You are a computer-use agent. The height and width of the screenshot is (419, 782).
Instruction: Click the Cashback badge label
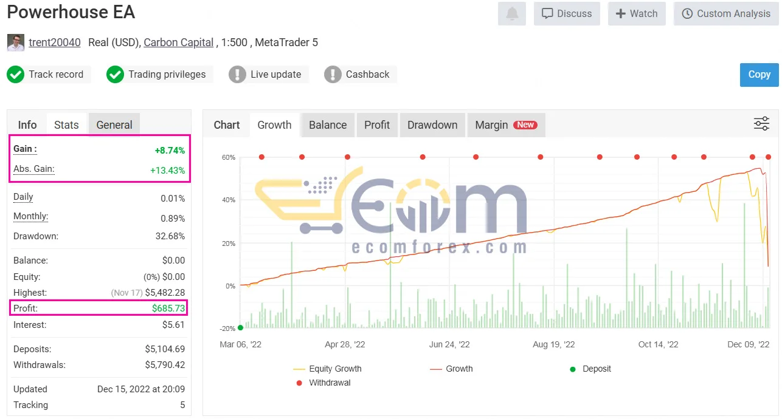pos(368,75)
